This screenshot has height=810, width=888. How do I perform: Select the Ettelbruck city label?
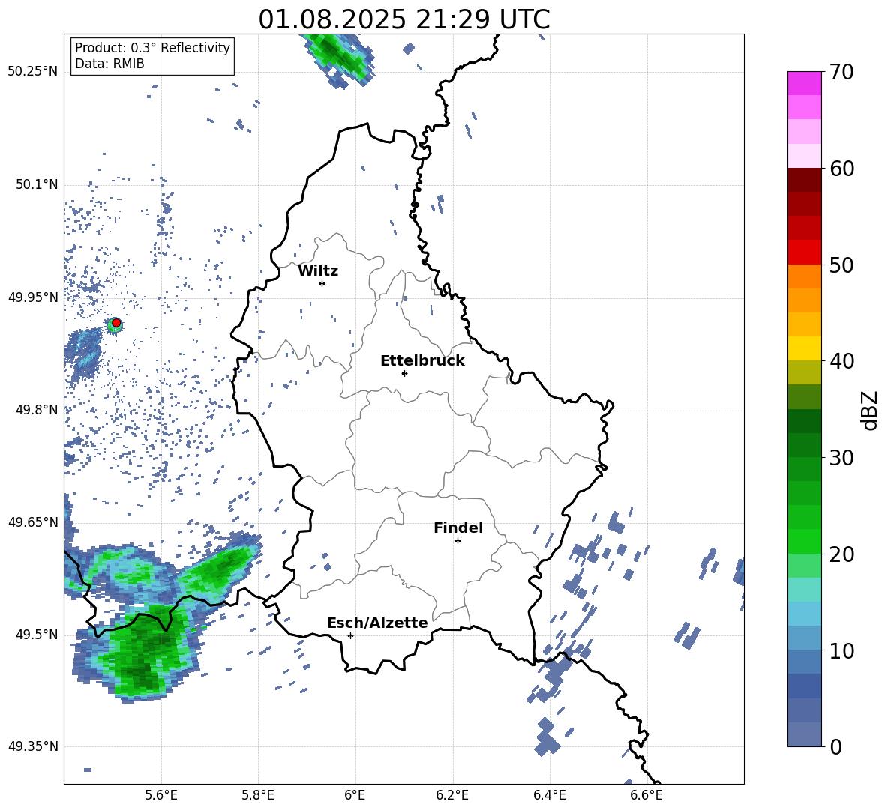[422, 361]
